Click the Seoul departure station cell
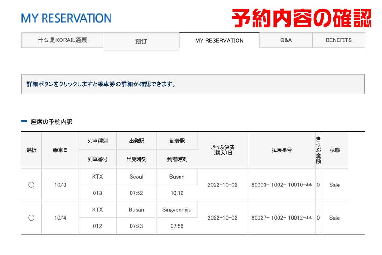Screen dimensions: 382x255 coord(136,177)
